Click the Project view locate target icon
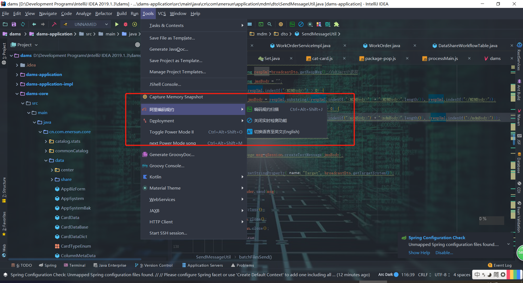The width and height of the screenshot is (523, 283). [138, 45]
